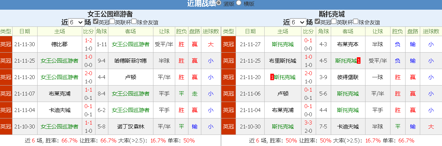Click 进球数 column header in 女王公园巡游者 table

(x=211, y=31)
